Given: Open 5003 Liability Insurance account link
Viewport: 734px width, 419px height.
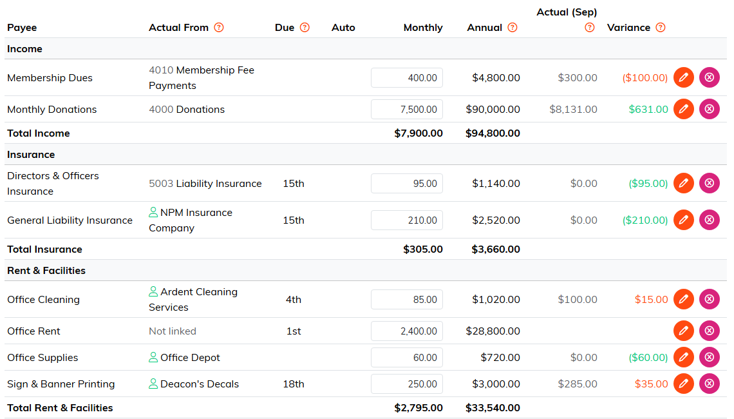Looking at the screenshot, I should (x=205, y=183).
